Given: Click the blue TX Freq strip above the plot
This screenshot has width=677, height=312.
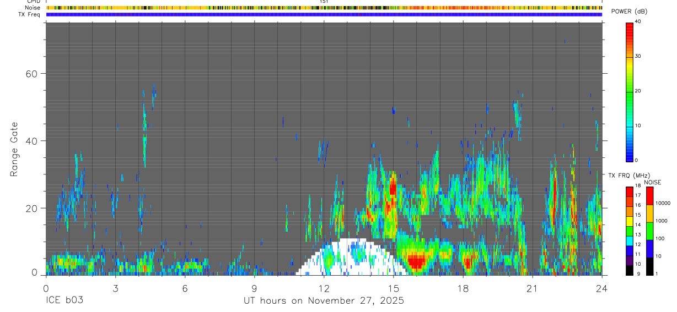Looking at the screenshot, I should point(324,14).
